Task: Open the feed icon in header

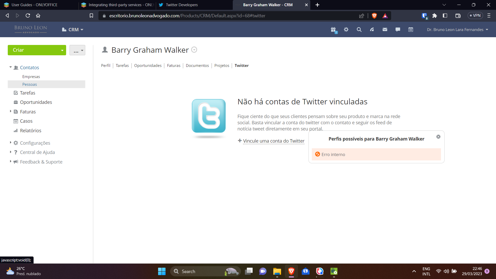Action: 372,29
